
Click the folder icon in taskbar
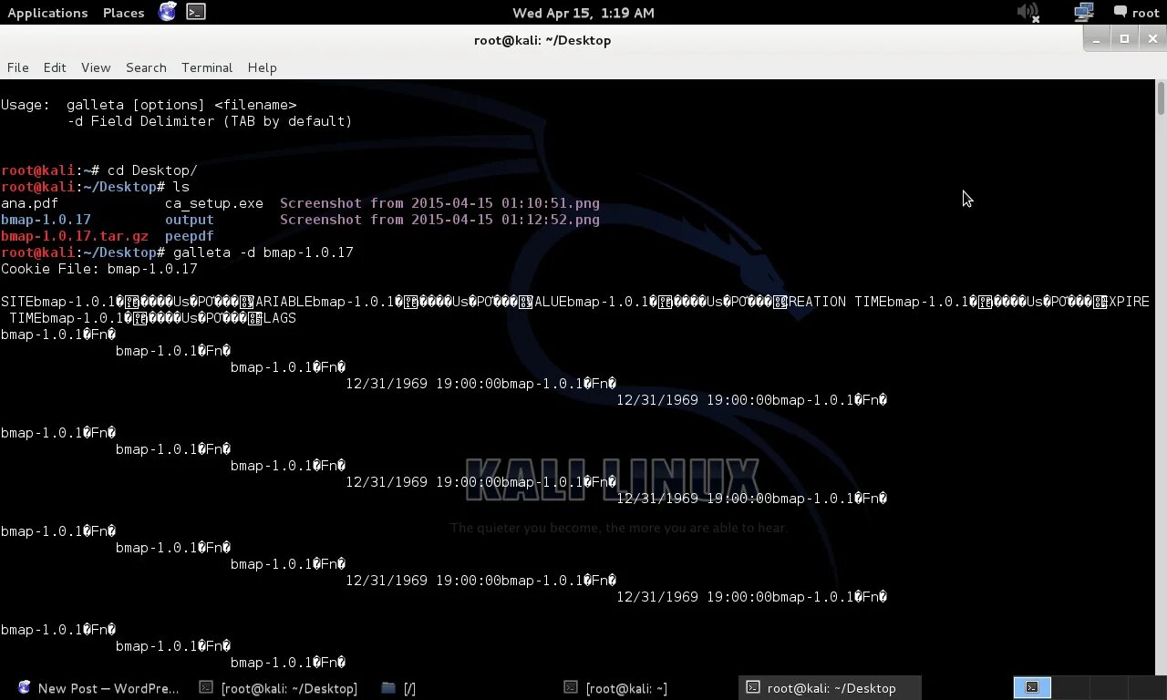point(388,687)
